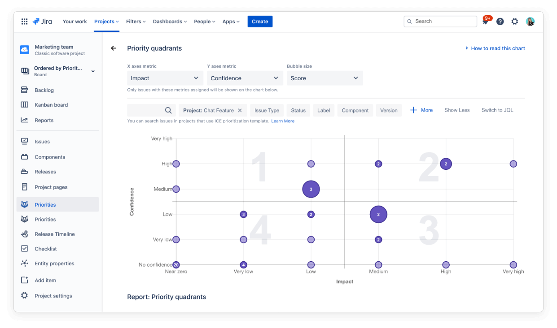This screenshot has width=557, height=328.
Task: Click the magnifier in the issue search box
Action: [168, 110]
